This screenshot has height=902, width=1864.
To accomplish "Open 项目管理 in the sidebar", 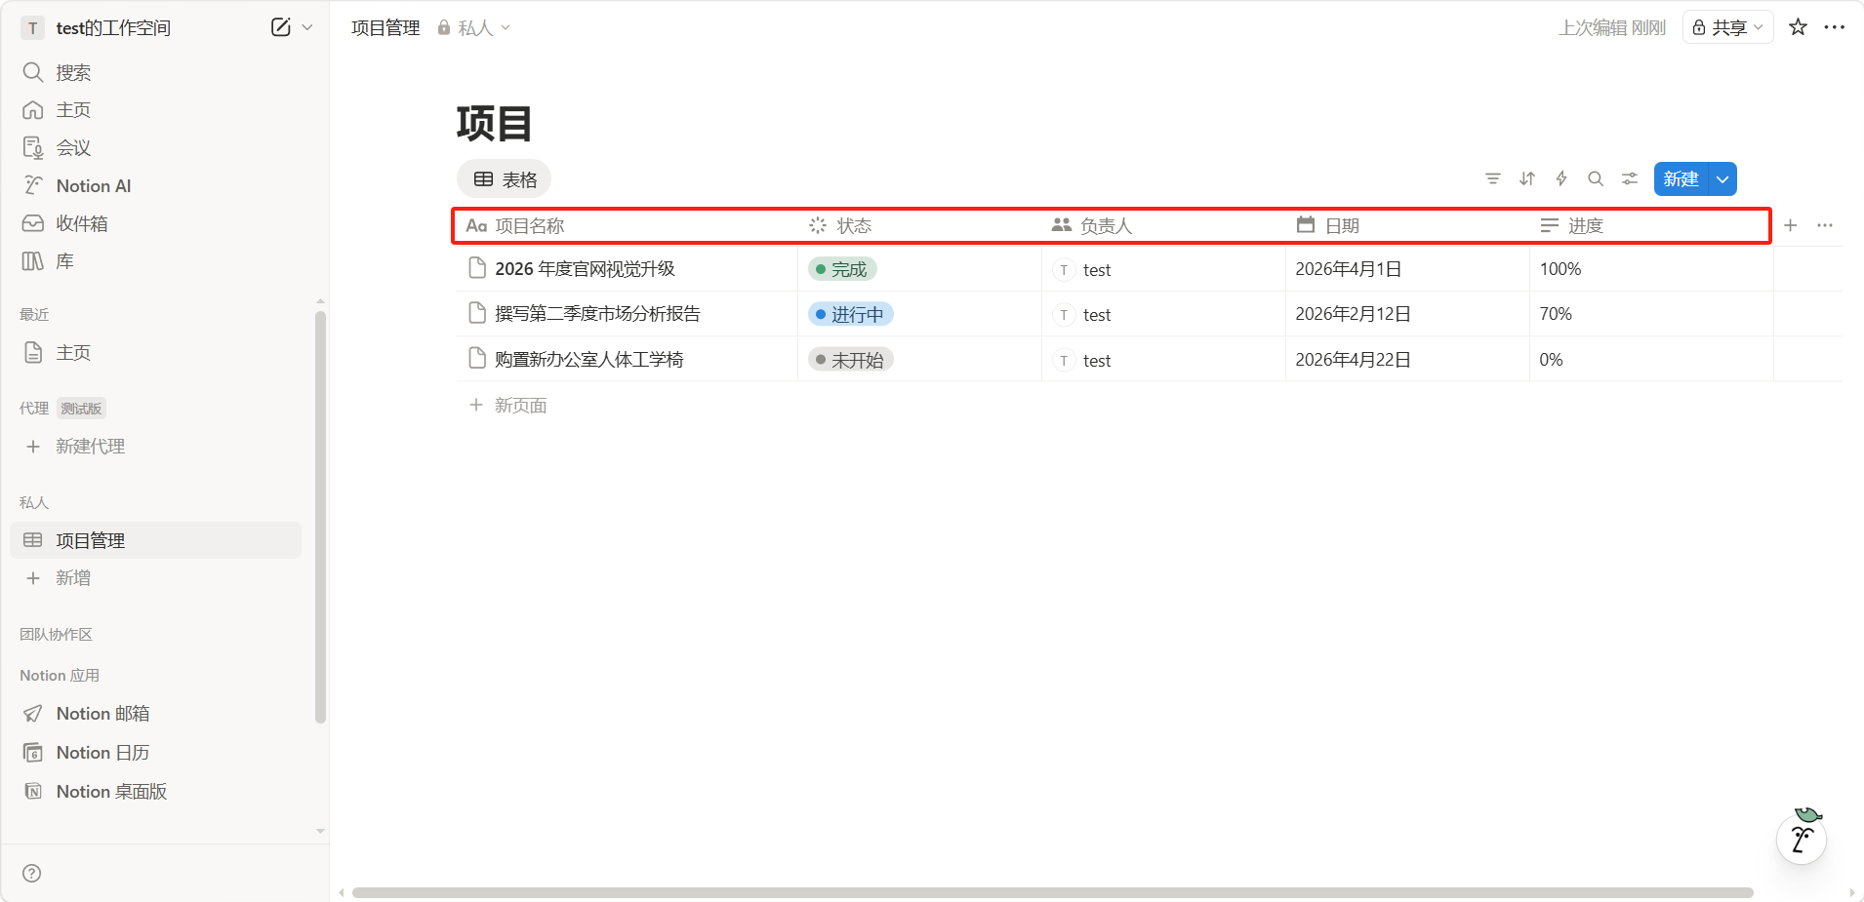I will pyautogui.click(x=91, y=540).
